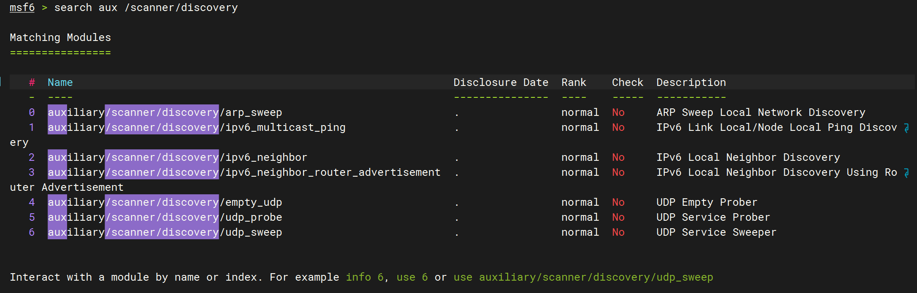
Task: Click the module name ending in /ipv6_neighbor
Action: coord(177,157)
